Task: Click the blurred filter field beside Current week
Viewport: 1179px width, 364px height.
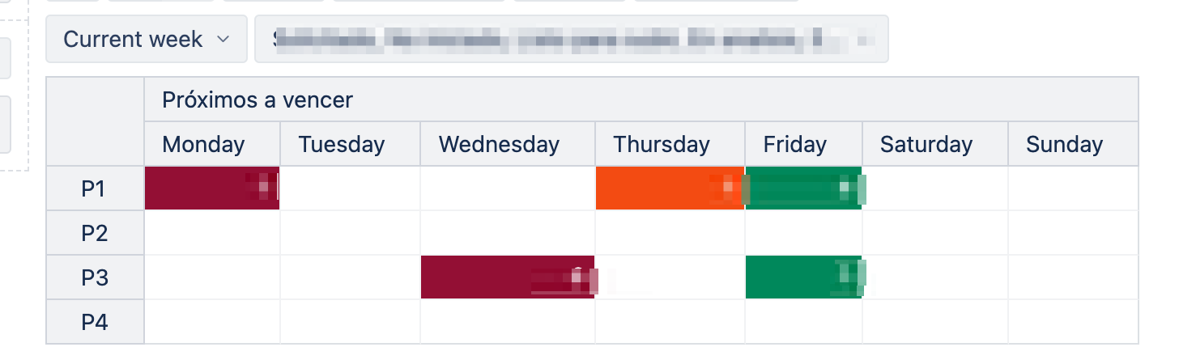Action: [572, 39]
